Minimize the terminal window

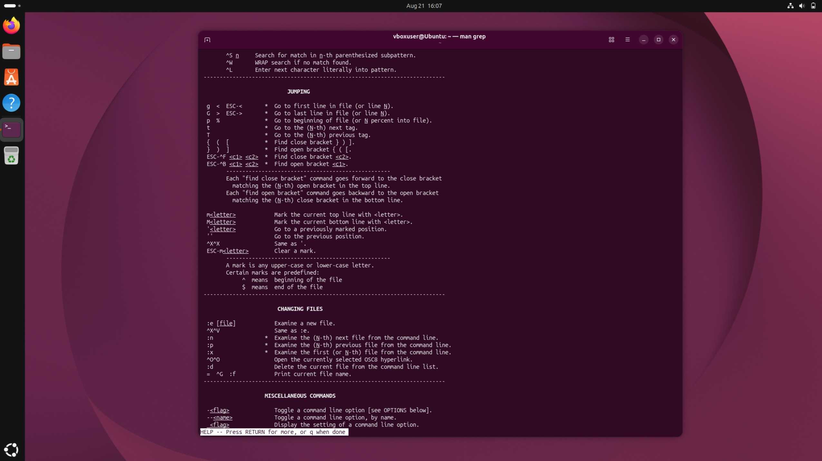coord(643,40)
